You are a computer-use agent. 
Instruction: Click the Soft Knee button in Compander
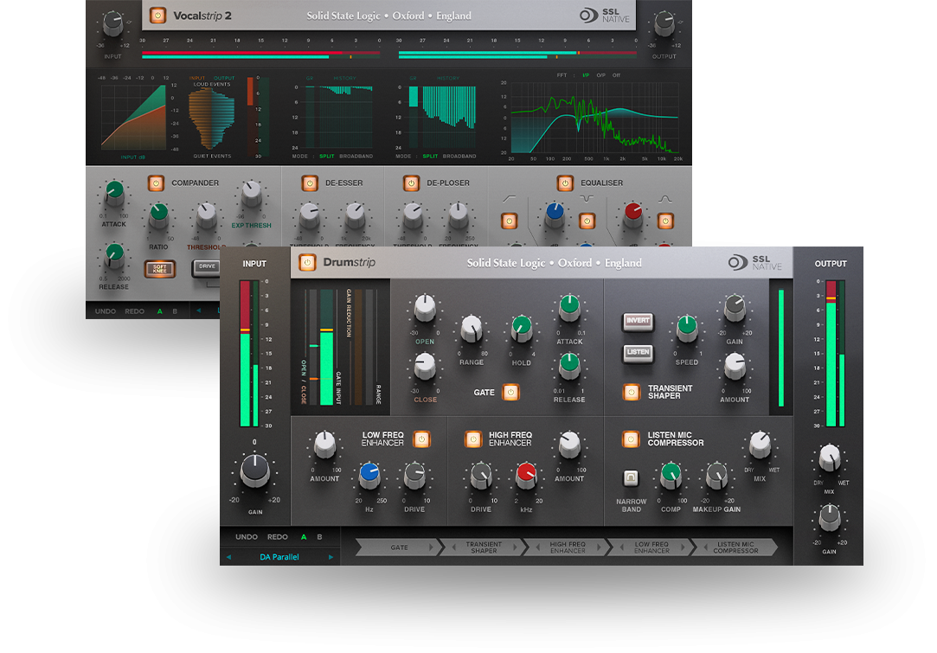pos(159,269)
